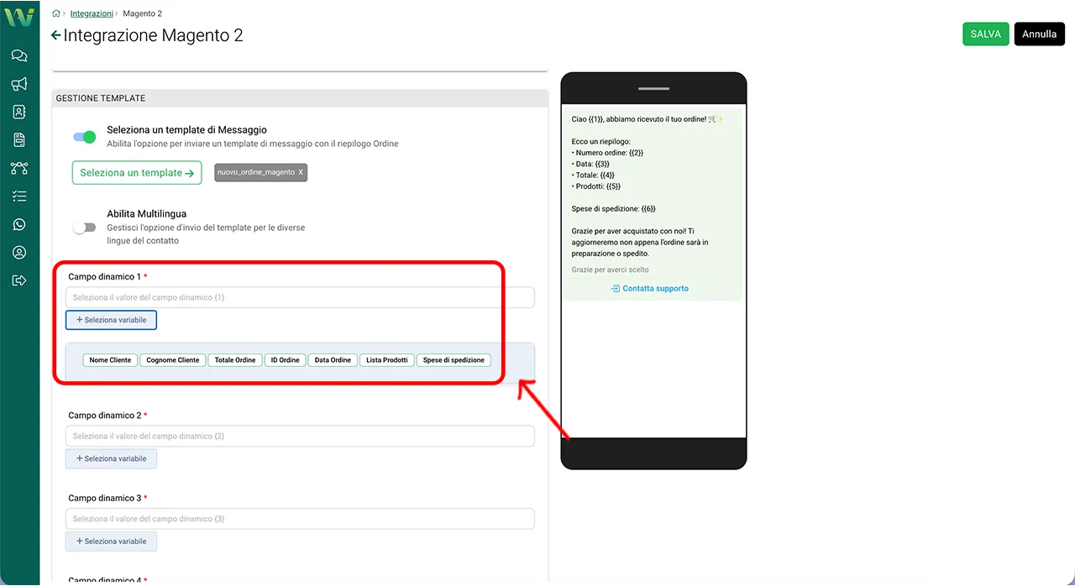Viewport: 1075px width, 586px height.
Task: Open the chat conversations sidebar icon
Action: 19,55
